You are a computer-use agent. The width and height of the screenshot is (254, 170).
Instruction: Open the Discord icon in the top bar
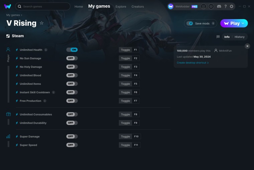click(219, 6)
